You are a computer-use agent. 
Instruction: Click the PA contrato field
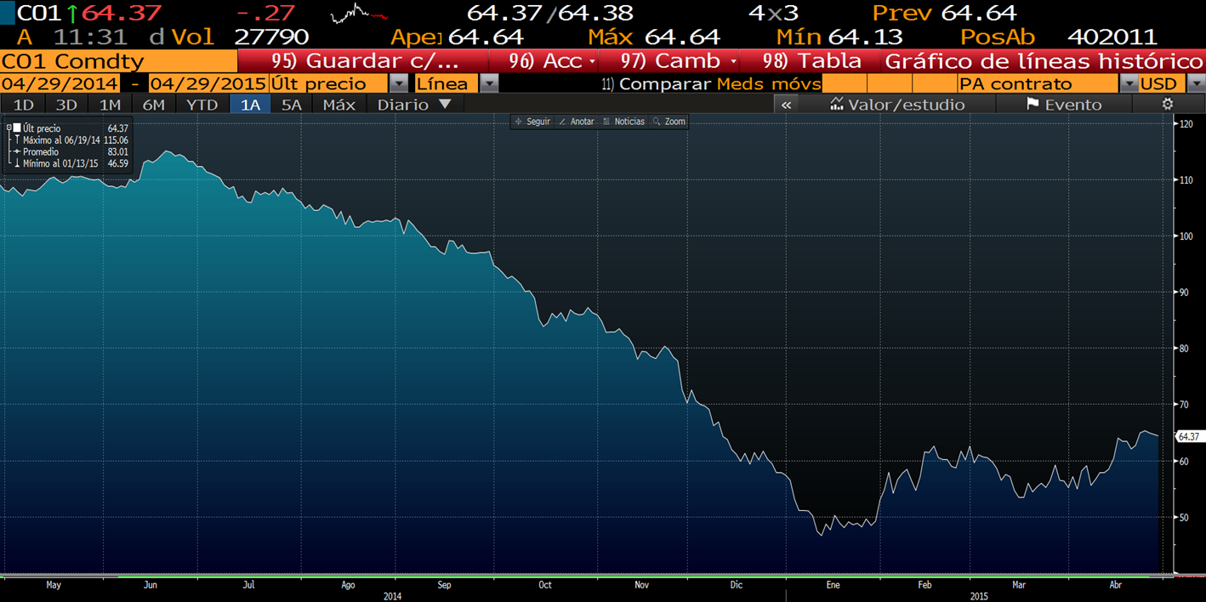pyautogui.click(x=1038, y=83)
